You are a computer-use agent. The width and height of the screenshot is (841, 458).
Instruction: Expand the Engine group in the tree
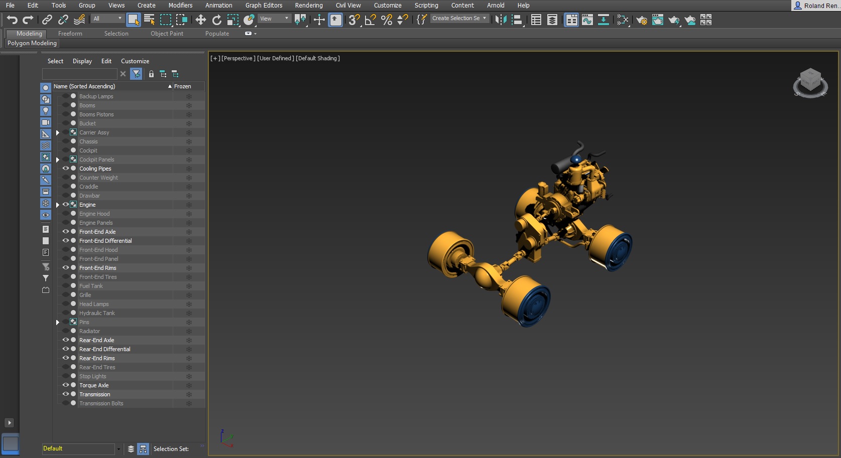click(58, 205)
